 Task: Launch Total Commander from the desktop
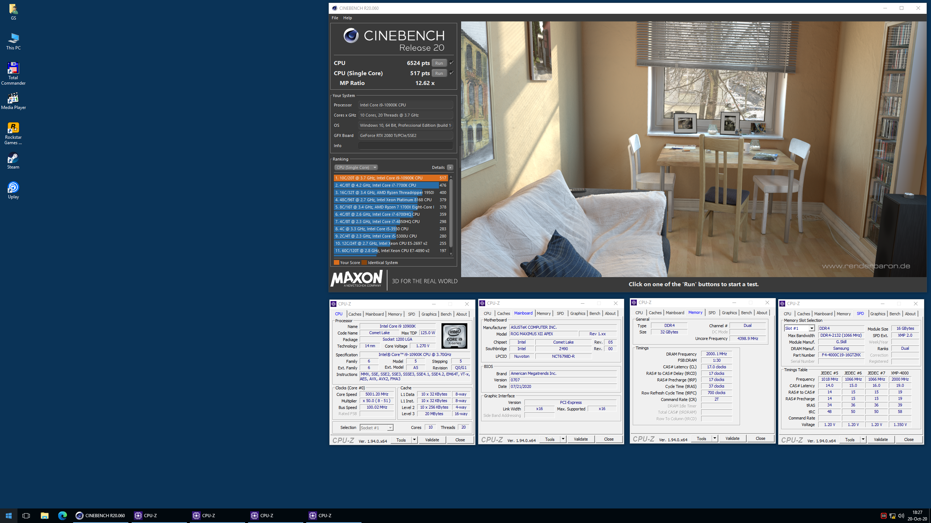(x=13, y=73)
